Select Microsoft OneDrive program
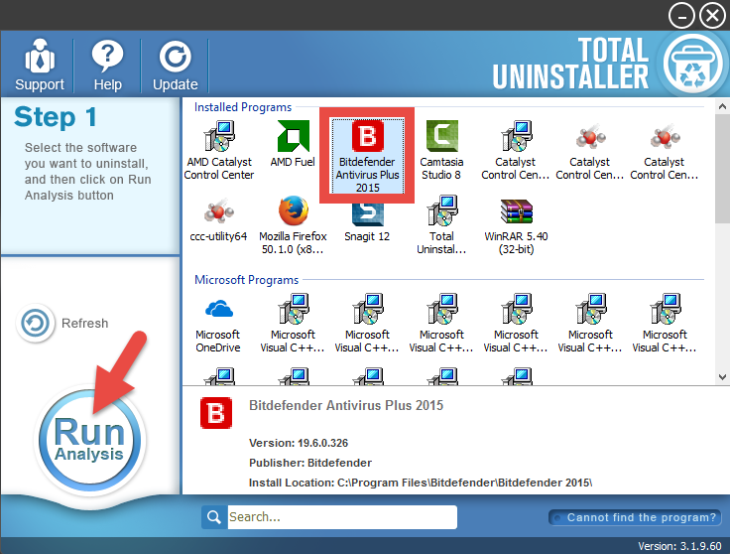Image resolution: width=730 pixels, height=554 pixels. point(218,324)
